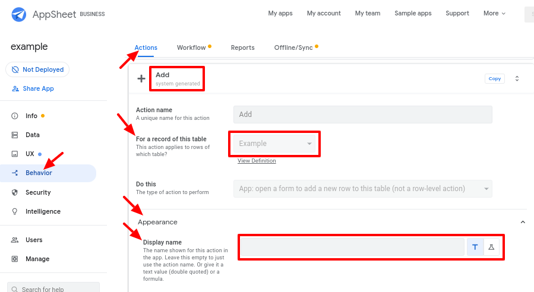This screenshot has width=534, height=292.
Task: Open My account in top navigation
Action: tap(324, 13)
